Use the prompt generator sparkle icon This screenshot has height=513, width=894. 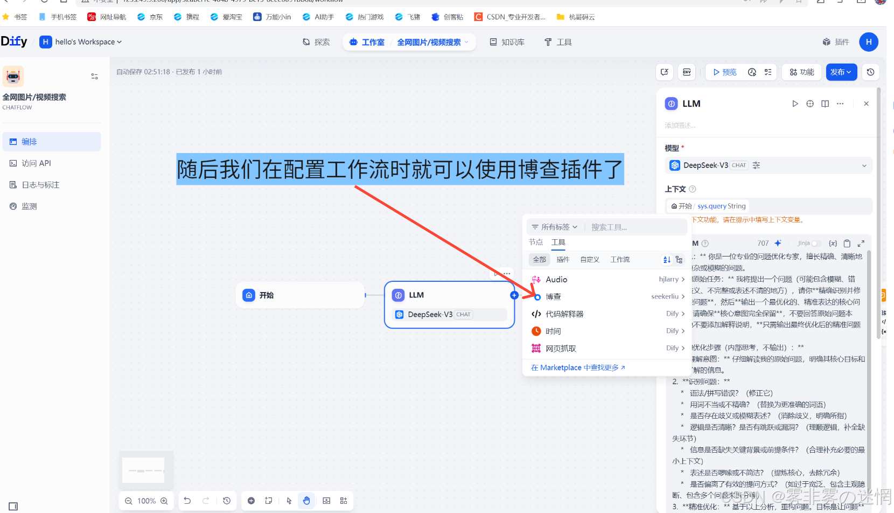[x=778, y=243]
